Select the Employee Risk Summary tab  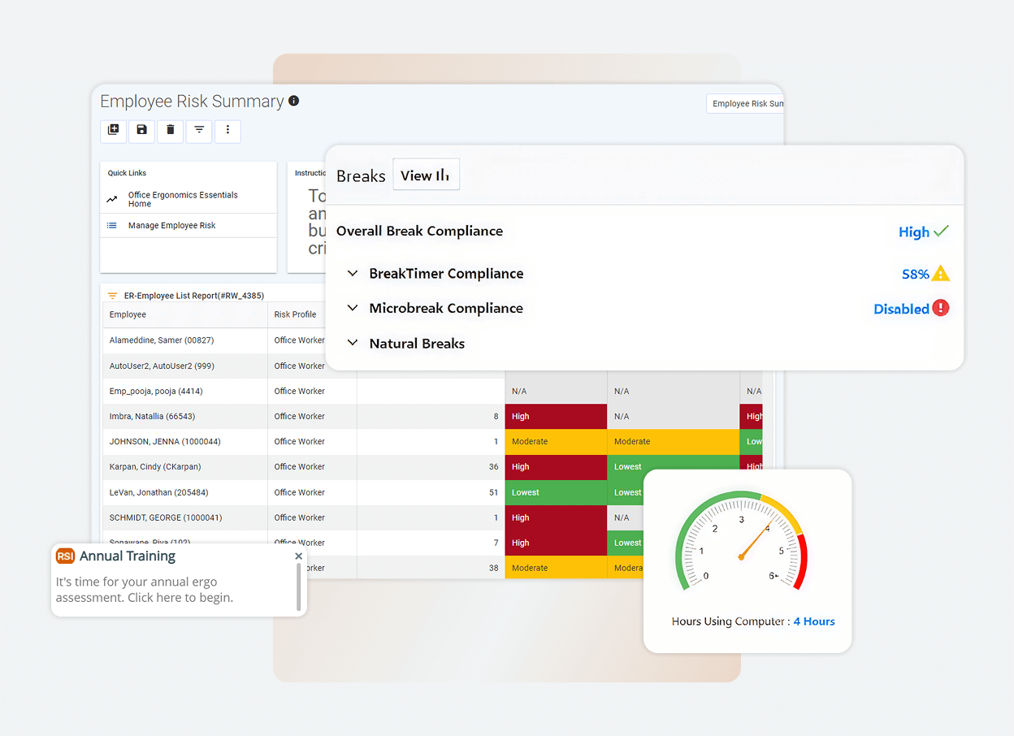click(746, 103)
